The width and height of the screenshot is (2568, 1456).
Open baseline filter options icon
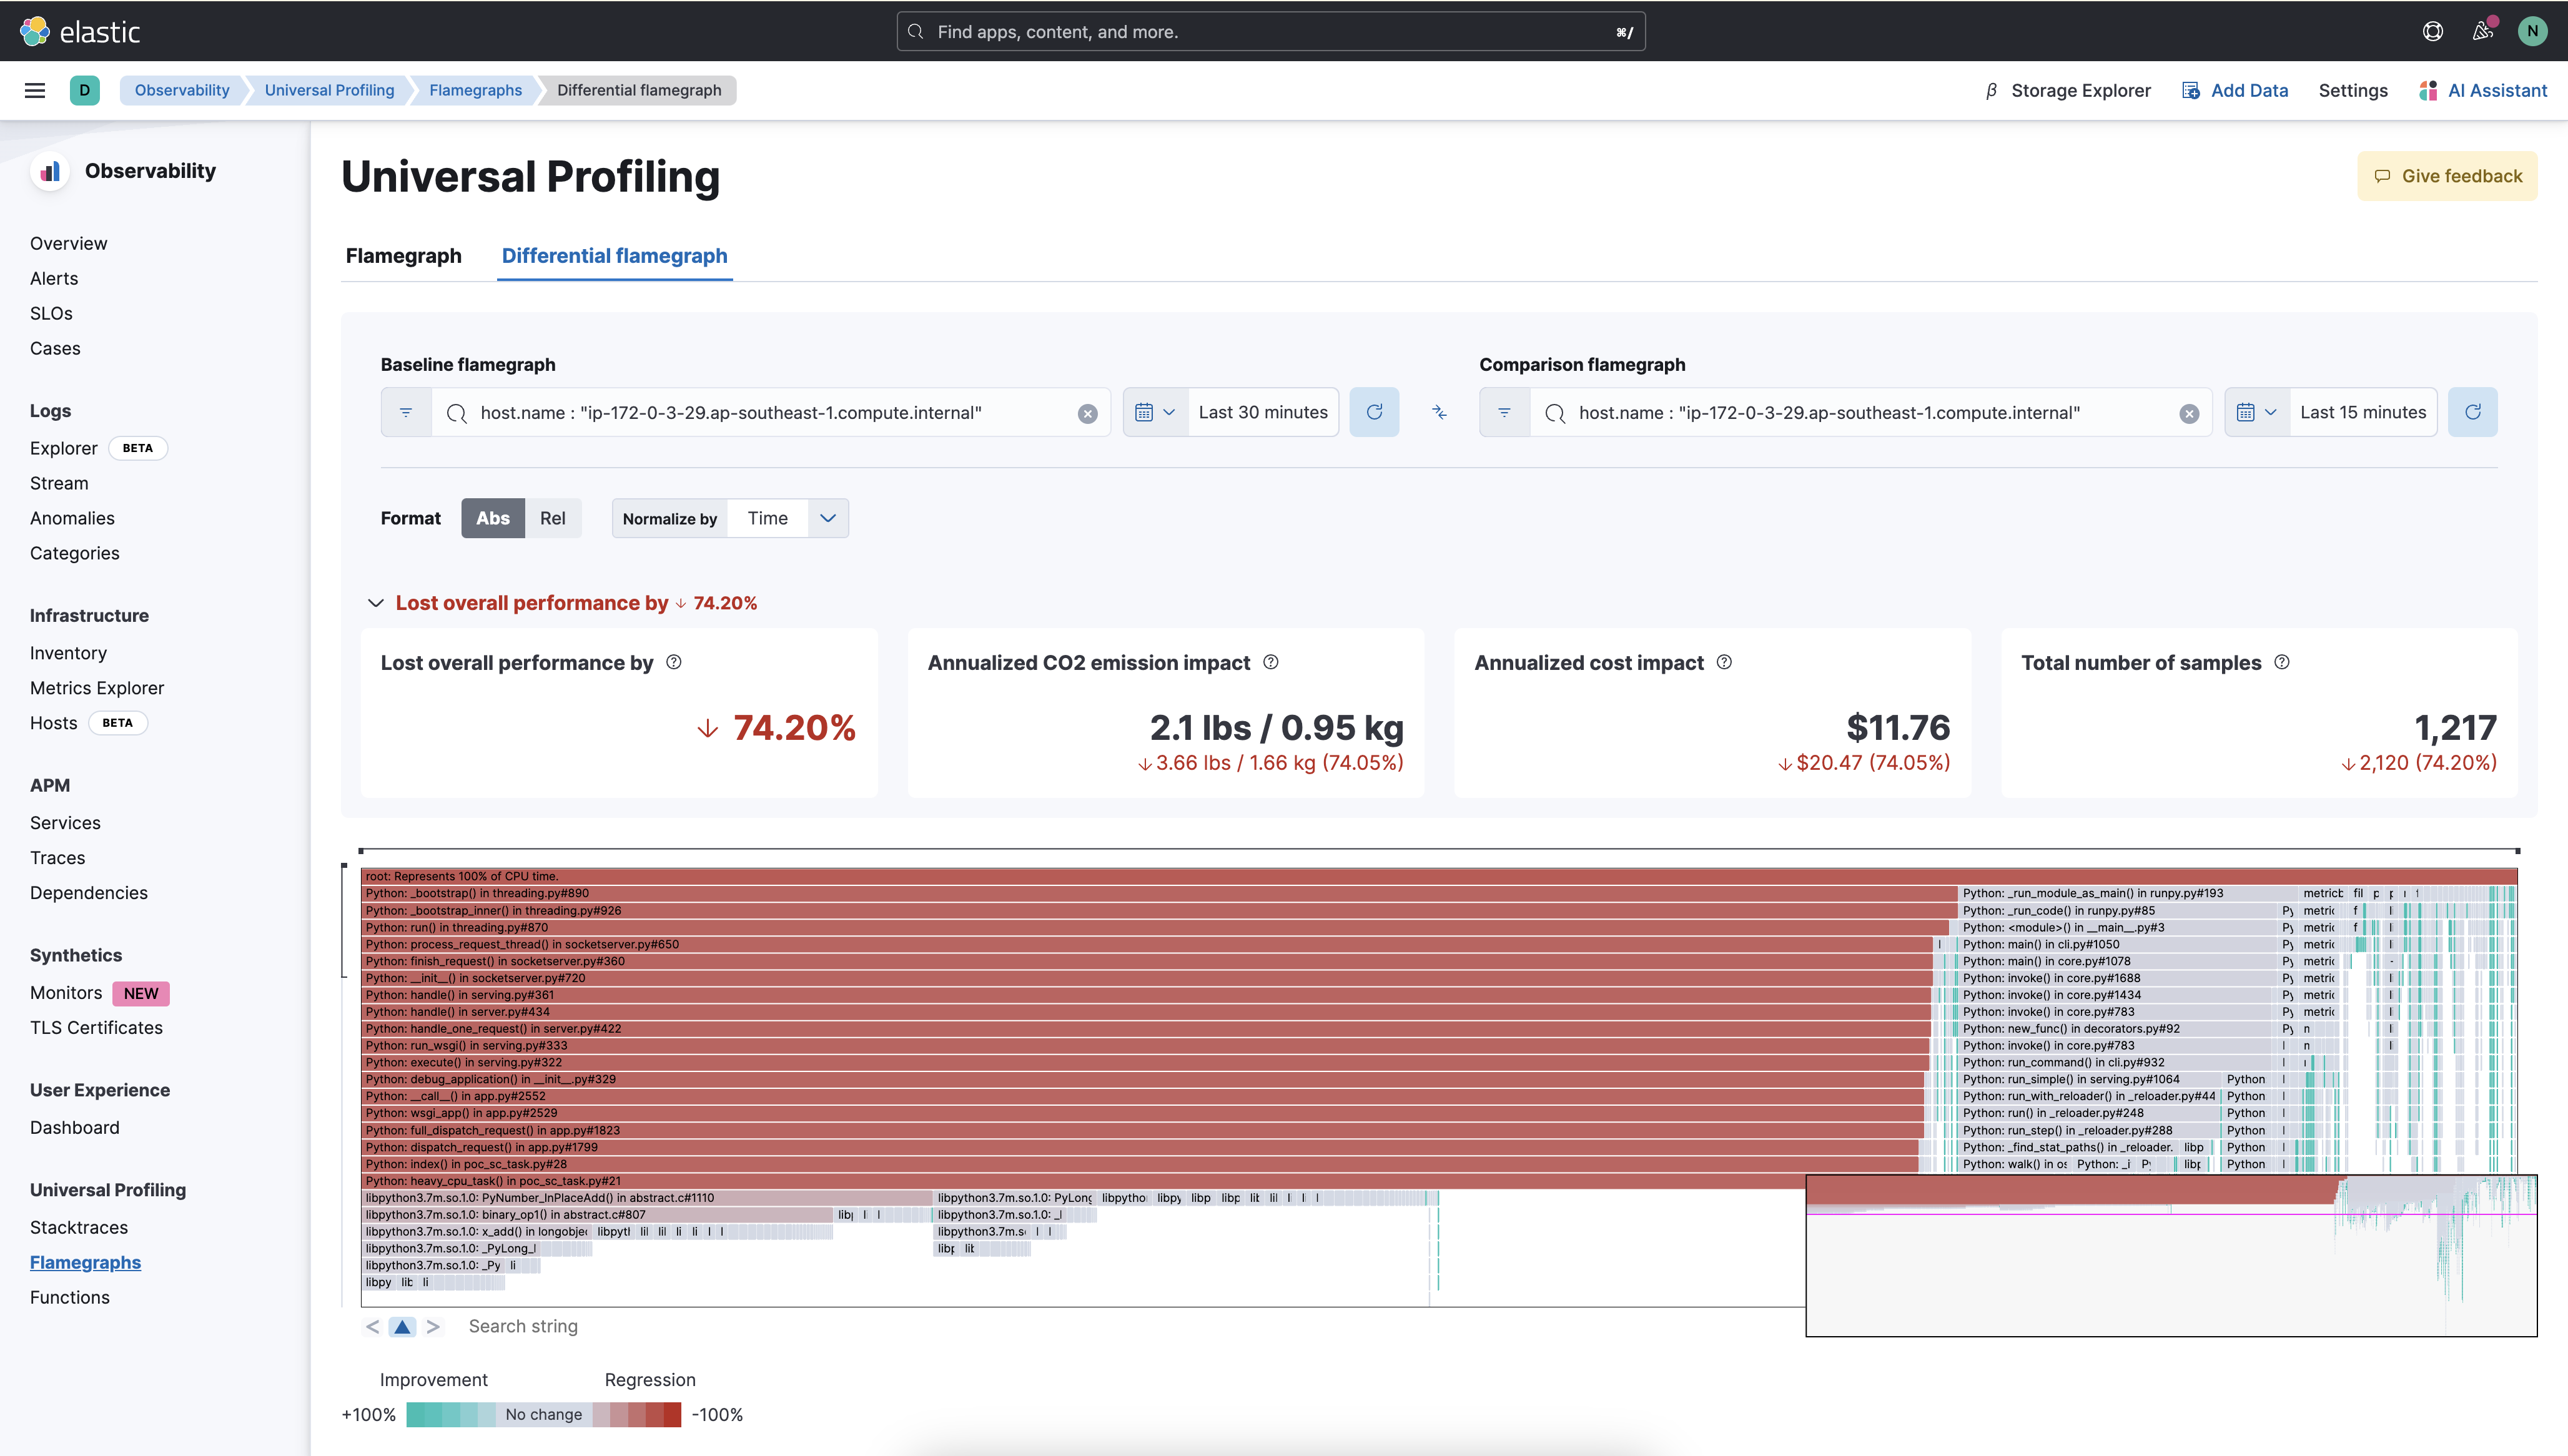point(406,412)
